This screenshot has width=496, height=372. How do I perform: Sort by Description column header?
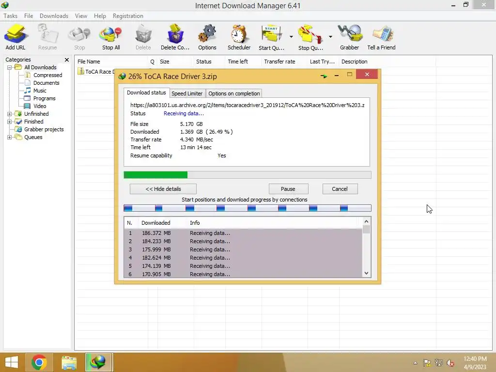(387, 62)
